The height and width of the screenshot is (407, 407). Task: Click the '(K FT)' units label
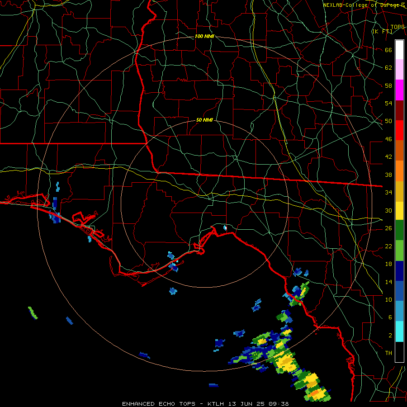(x=382, y=32)
